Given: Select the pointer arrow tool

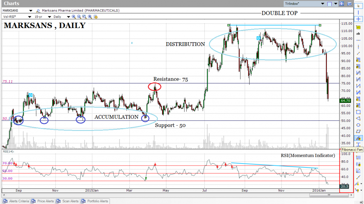Looking at the screenshot, I should 358,6.
